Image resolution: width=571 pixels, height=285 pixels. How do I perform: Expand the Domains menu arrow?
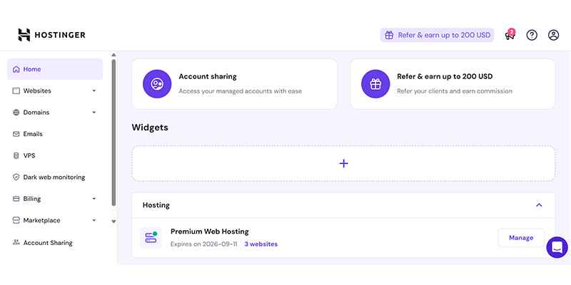94,113
